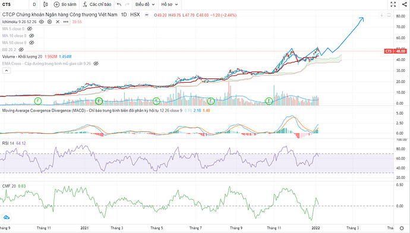Viewport: 410px width, 233px height.
Task: Show the BB 20 2 indicator
Action: pyautogui.click(x=21, y=50)
